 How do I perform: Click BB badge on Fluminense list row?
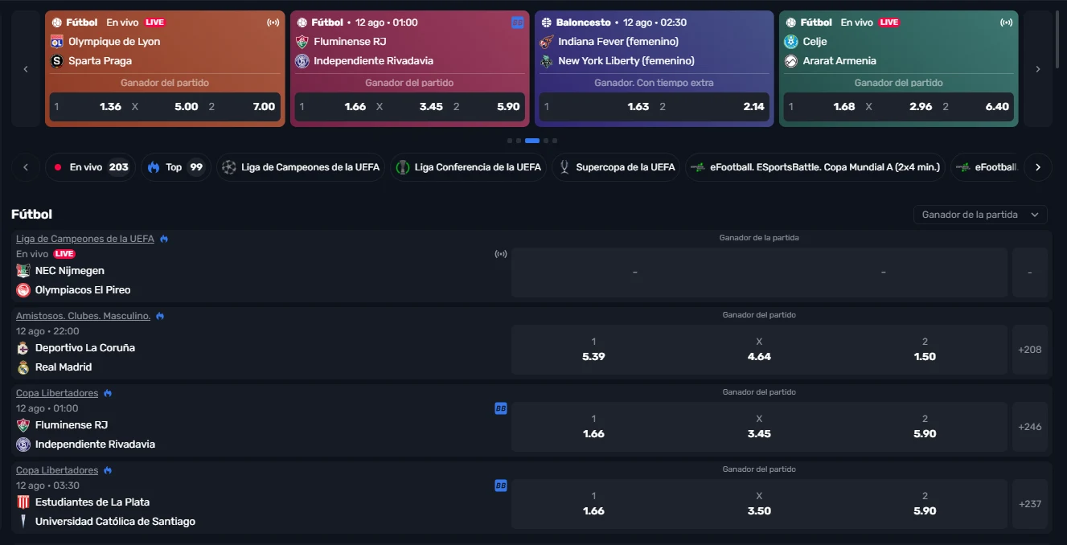point(501,408)
